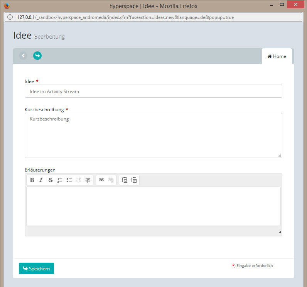Click into the Kurzbeschreibung text area

(x=153, y=135)
